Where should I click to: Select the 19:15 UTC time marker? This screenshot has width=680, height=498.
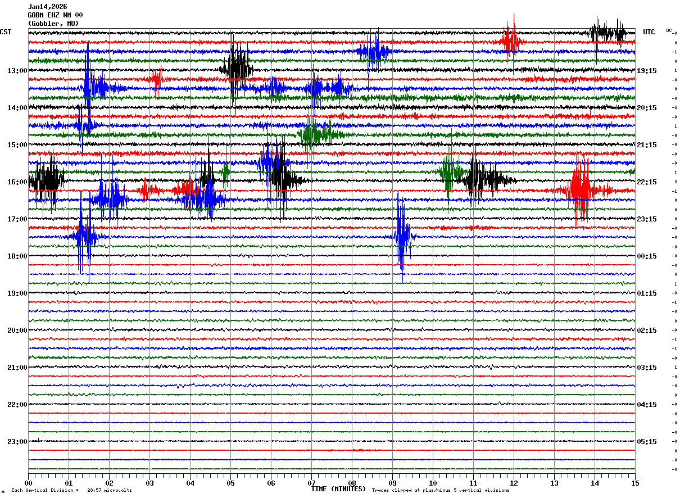tap(646, 71)
